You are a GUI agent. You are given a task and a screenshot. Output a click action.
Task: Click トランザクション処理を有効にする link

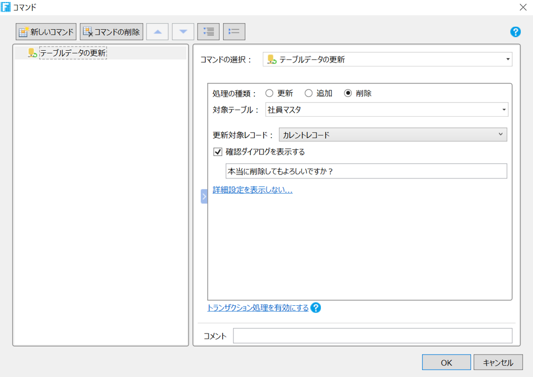[258, 308]
